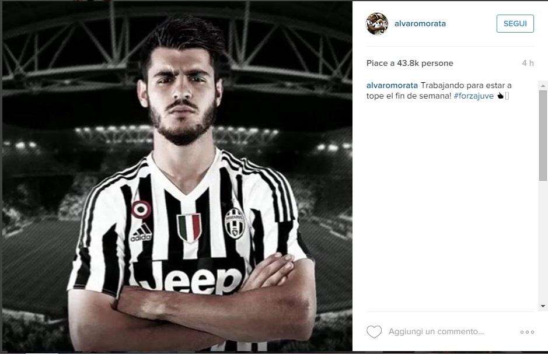
Task: Click the Juventus crest on the jersey
Action: [x=235, y=223]
